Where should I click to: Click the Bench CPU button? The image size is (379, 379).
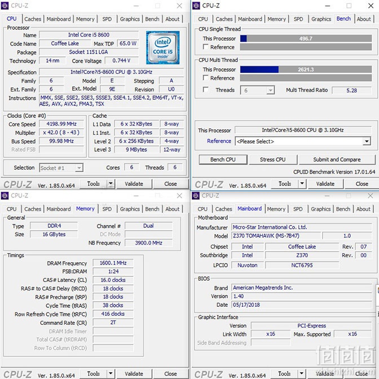pyautogui.click(x=223, y=160)
